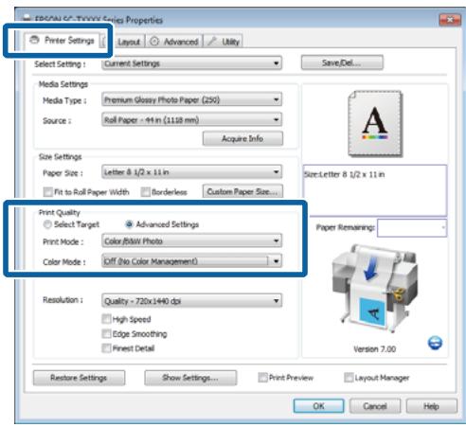Click the Show Settings... button
The width and height of the screenshot is (466, 427).
tap(190, 378)
